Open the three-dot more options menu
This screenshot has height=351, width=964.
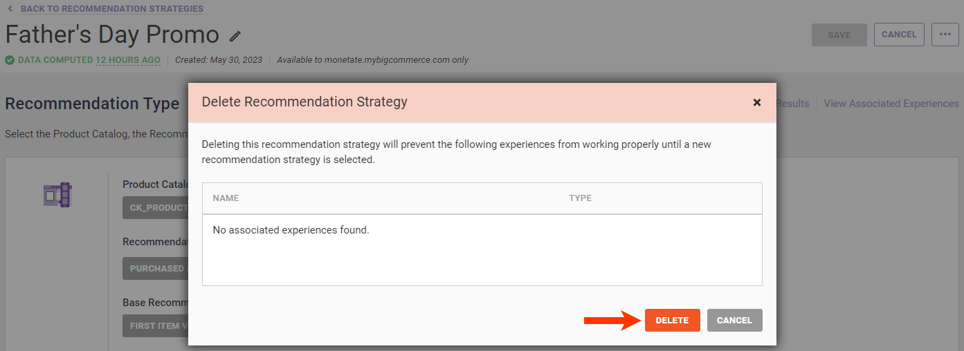pyautogui.click(x=945, y=35)
